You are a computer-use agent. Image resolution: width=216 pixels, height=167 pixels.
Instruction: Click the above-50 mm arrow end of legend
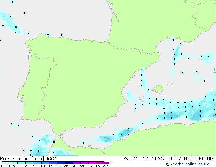108,163
